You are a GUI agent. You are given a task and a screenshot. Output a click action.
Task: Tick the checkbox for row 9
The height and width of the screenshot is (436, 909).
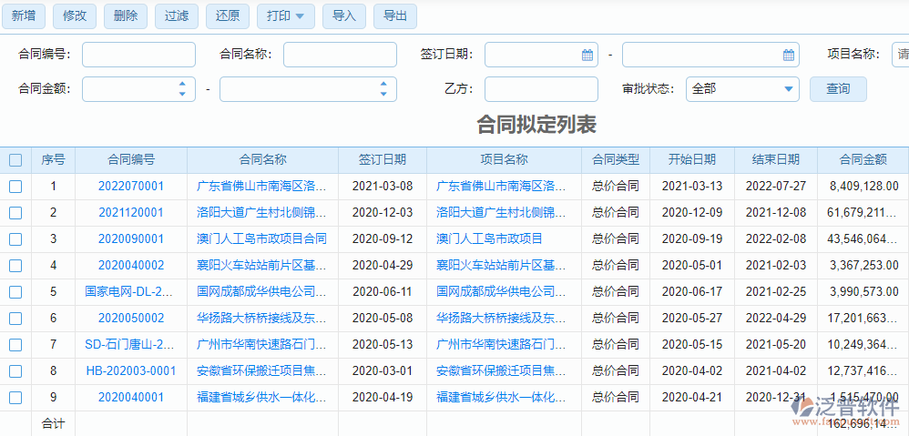[15, 398]
